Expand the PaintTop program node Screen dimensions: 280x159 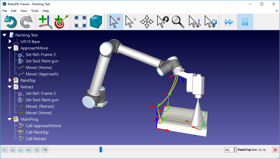pyautogui.click(x=10, y=80)
